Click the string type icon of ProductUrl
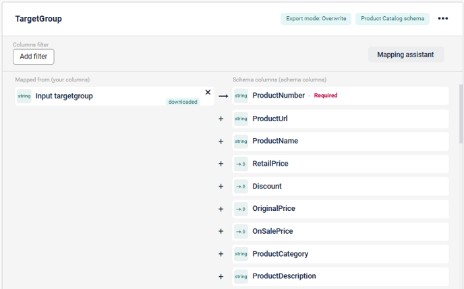Image resolution: width=464 pixels, height=289 pixels. coord(241,119)
